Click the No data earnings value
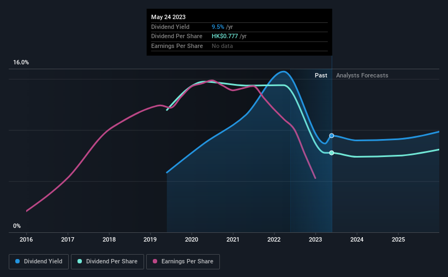448x277 pixels. (222, 46)
